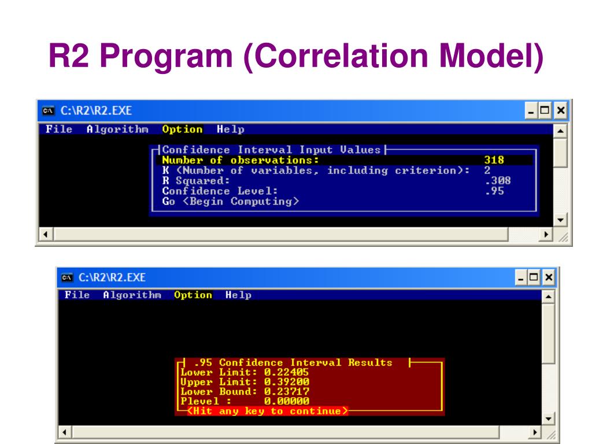The image size is (592, 444).
Task: Close the upper R2.EXE window
Action: [560, 110]
